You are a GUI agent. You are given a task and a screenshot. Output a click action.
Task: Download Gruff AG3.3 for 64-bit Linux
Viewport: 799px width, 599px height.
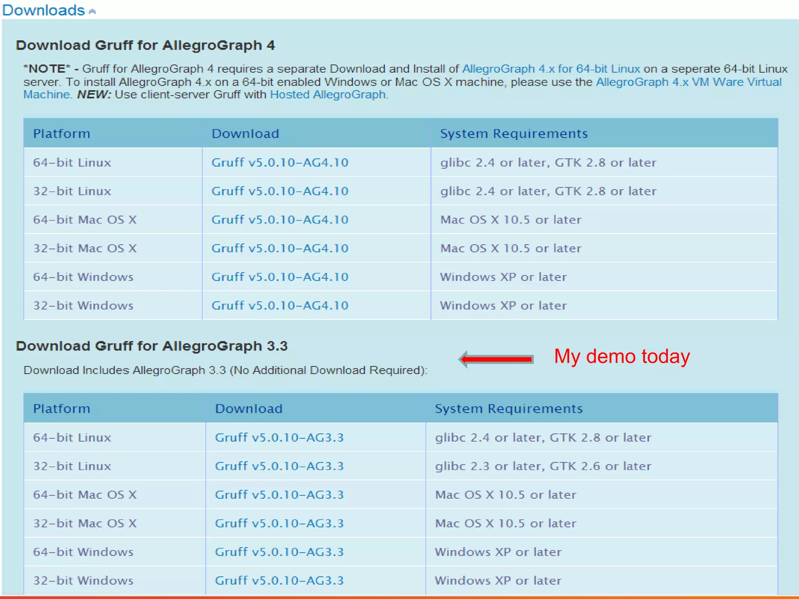tap(279, 438)
